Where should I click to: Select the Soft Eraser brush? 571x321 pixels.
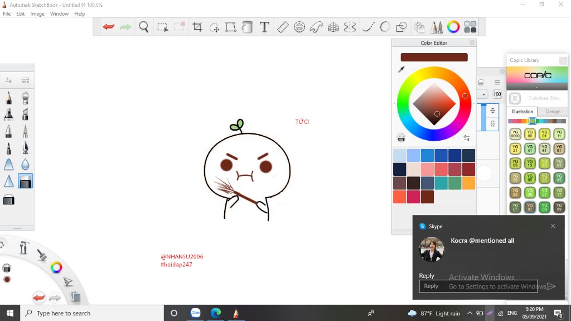coord(9,200)
